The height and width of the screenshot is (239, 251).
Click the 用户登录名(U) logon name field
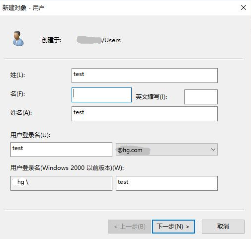(x=61, y=150)
